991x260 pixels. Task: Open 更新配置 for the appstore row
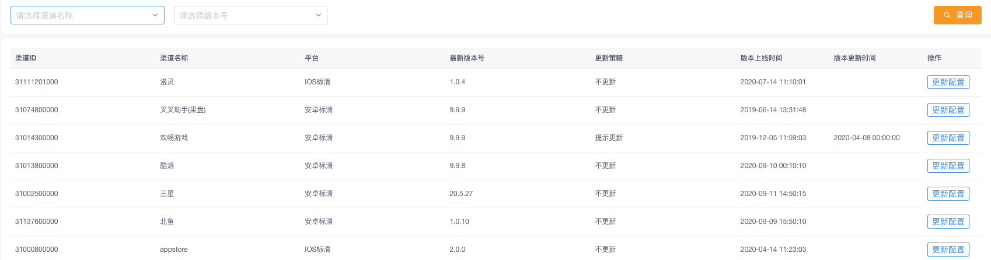[948, 250]
